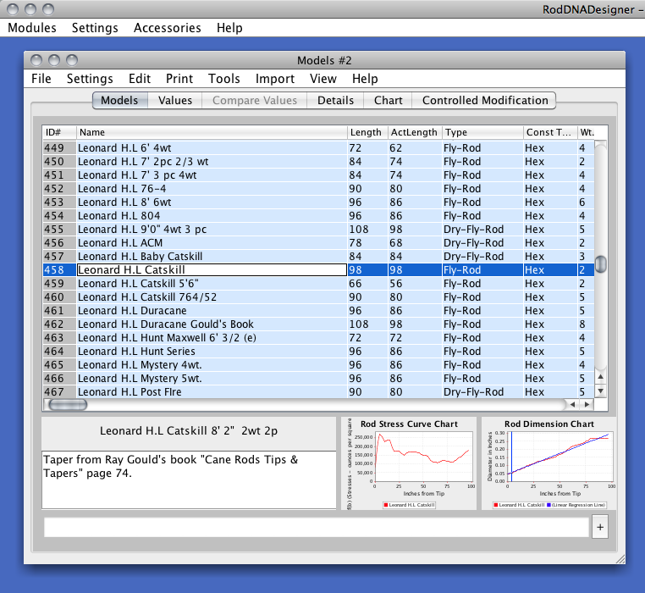Click Dry-Fly-Rod type cell in row 455
645x593 pixels.
482,230
